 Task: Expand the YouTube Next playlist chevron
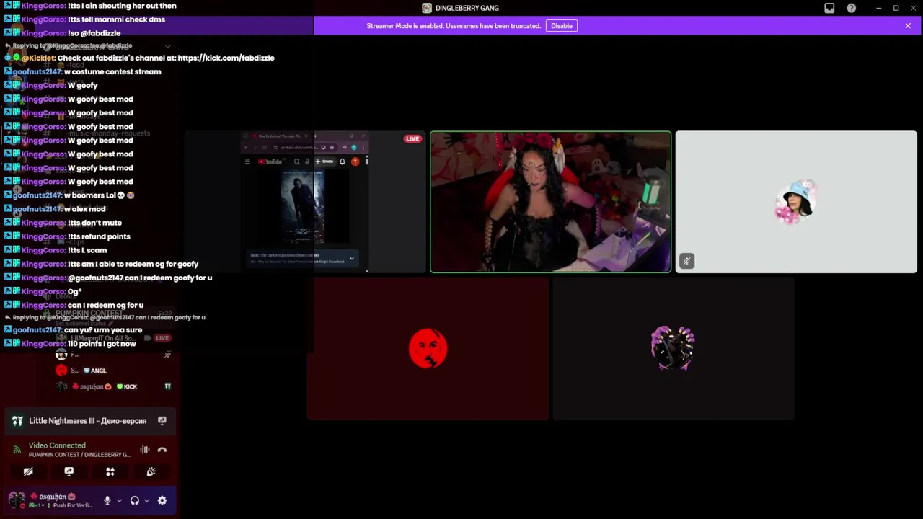click(x=352, y=258)
